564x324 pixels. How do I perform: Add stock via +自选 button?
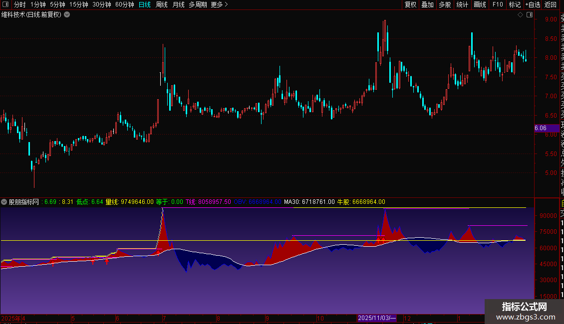tap(533, 4)
